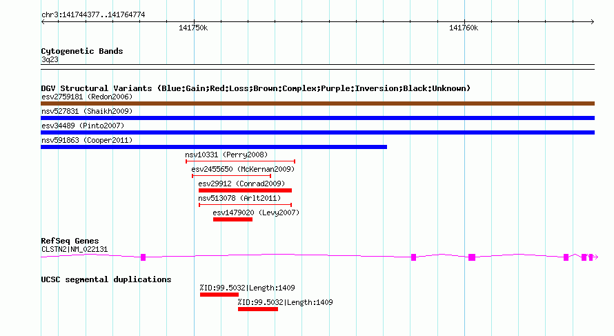Click the Cytogenetic Bands track title
614x336 pixels.
coord(82,51)
